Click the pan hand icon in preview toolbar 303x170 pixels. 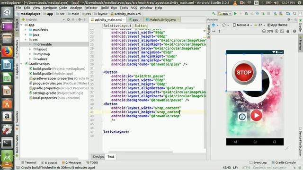(x=288, y=31)
